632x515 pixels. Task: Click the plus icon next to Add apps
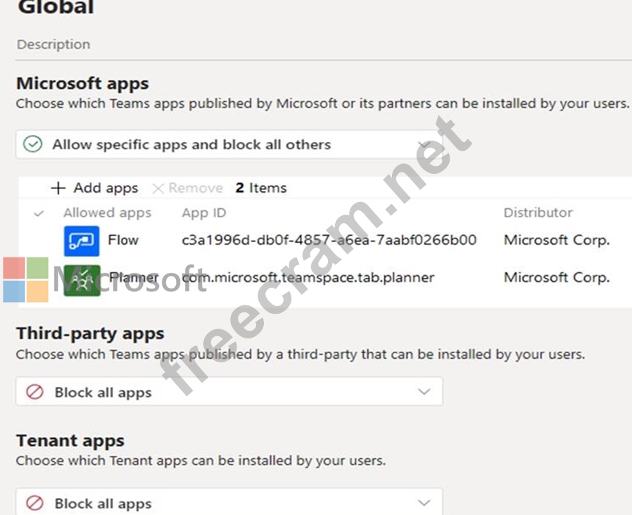[x=58, y=188]
